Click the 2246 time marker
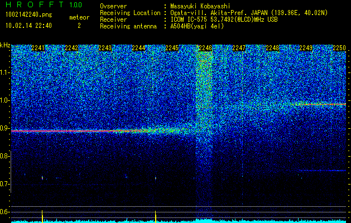The image size is (351, 223). (205, 48)
